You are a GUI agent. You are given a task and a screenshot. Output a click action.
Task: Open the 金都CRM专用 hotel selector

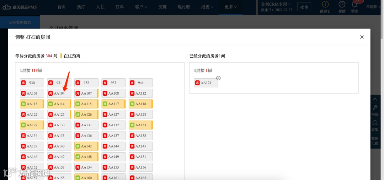coord(276,4)
